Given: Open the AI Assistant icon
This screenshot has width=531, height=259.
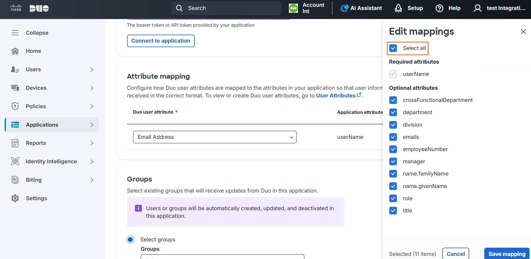Looking at the screenshot, I should coord(344,8).
